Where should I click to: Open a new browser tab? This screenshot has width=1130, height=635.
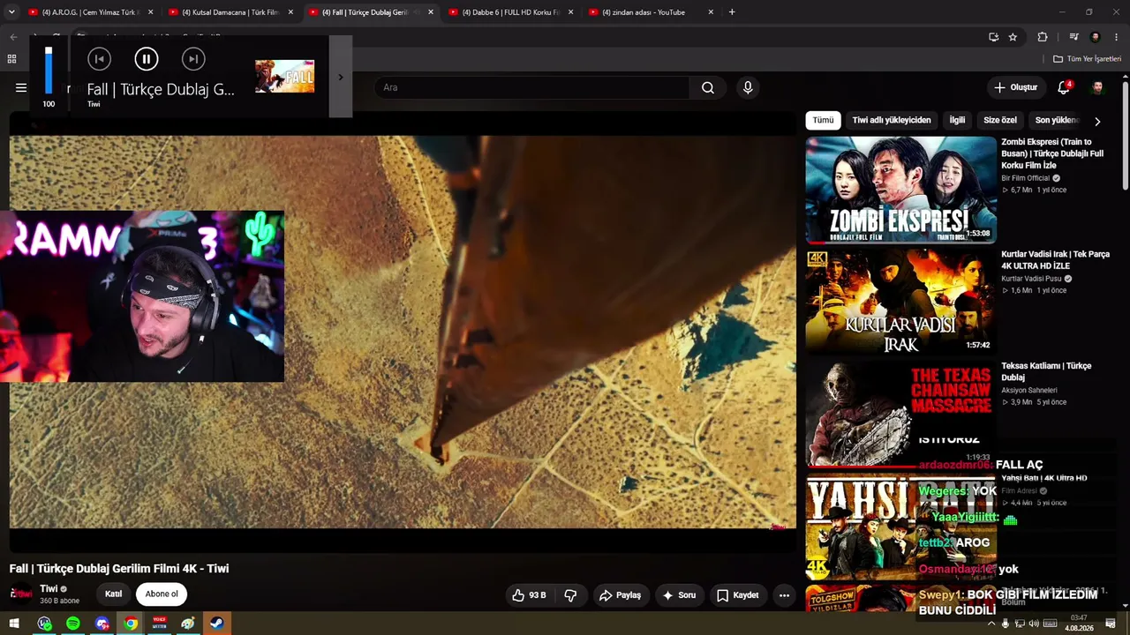click(x=732, y=12)
